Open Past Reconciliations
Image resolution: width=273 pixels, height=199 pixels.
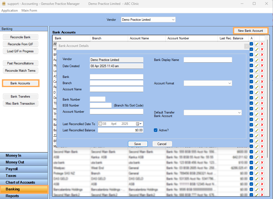(x=20, y=63)
